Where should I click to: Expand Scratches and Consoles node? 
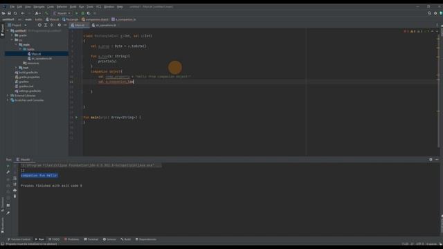click(8, 100)
